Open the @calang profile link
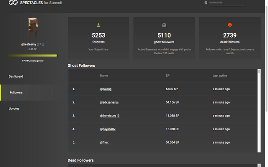Image resolution: width=268 pixels, height=167 pixels. (x=106, y=89)
